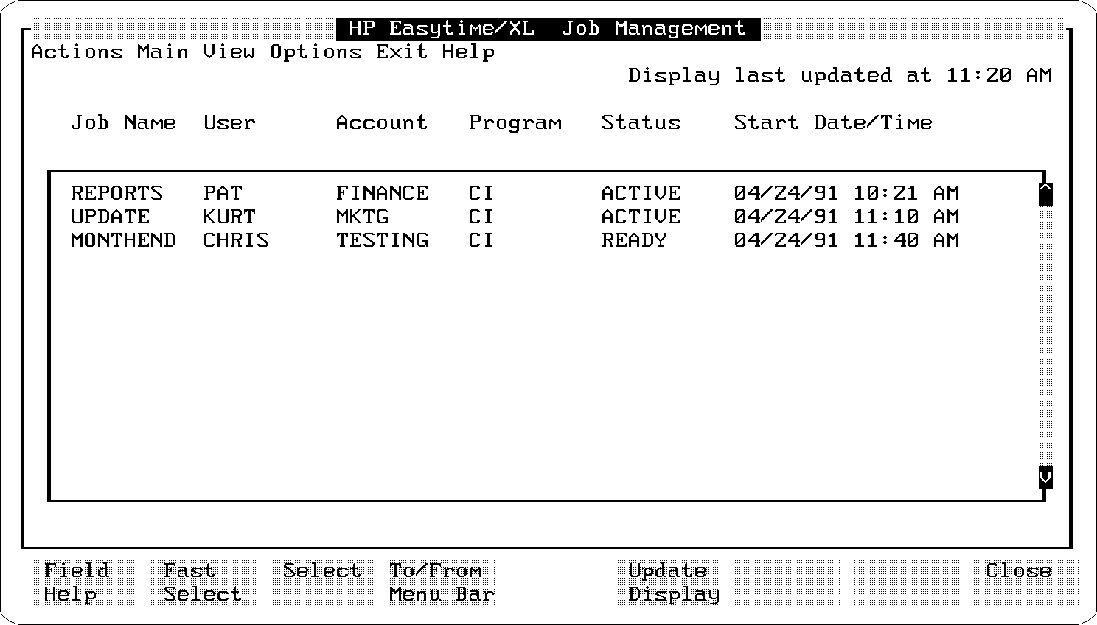Image resolution: width=1097 pixels, height=625 pixels.
Task: Click Exit in the menu bar
Action: click(x=401, y=52)
